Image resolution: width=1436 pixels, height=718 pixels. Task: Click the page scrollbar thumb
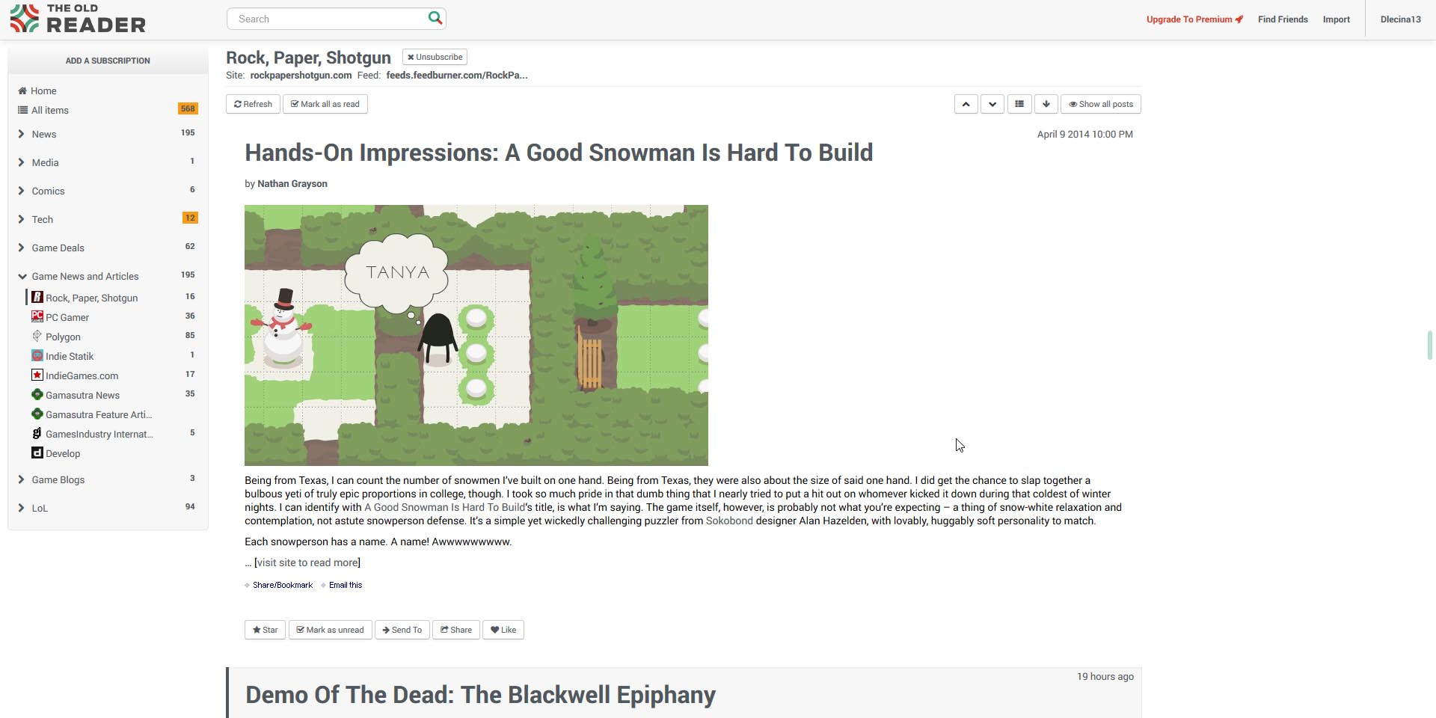click(1430, 345)
